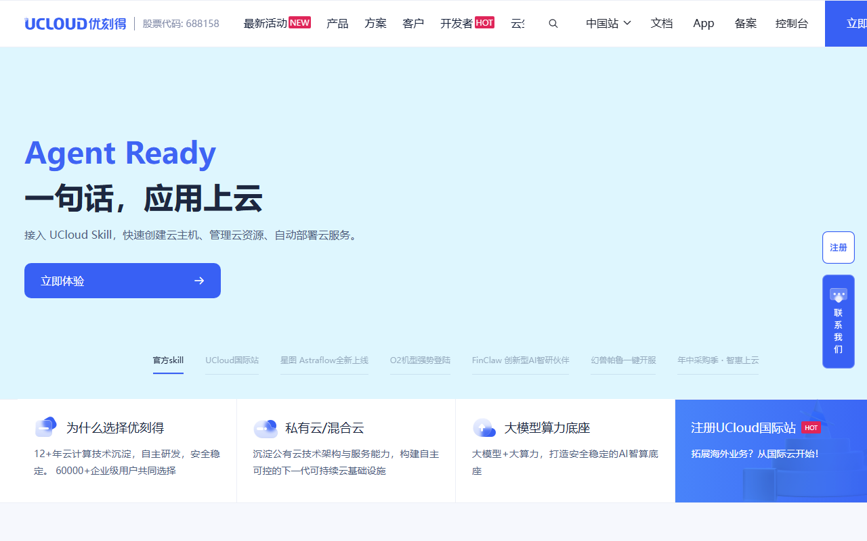Screen dimensions: 867x541
Task: Open the 开发者 menu
Action: [x=457, y=24]
